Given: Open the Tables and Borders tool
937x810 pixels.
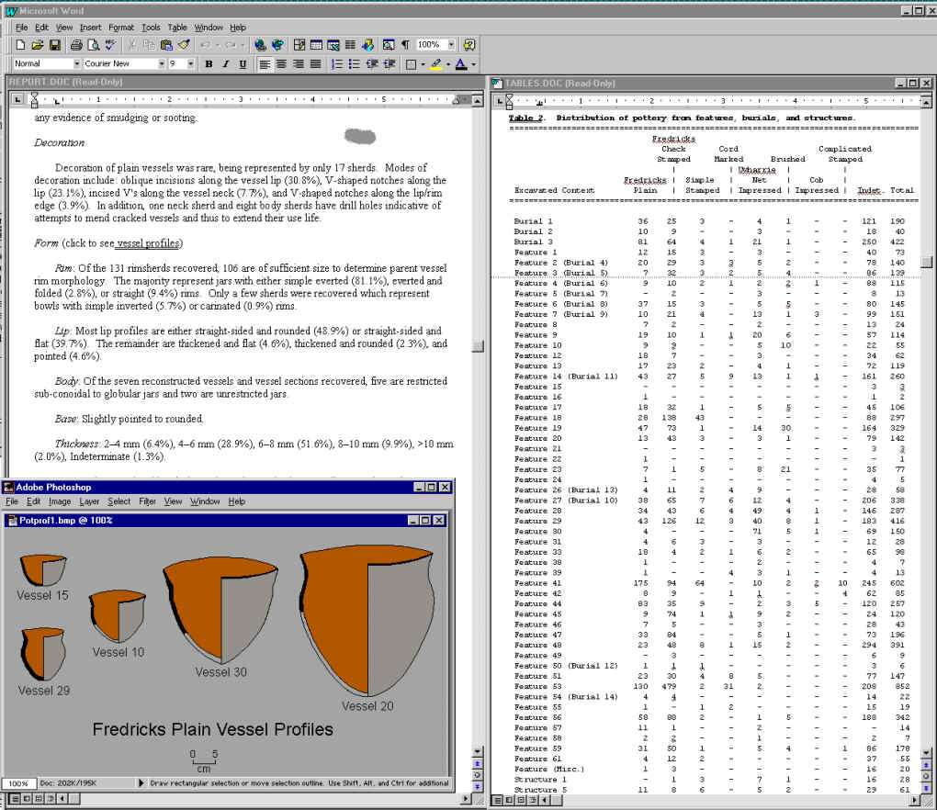Looking at the screenshot, I should tap(299, 45).
